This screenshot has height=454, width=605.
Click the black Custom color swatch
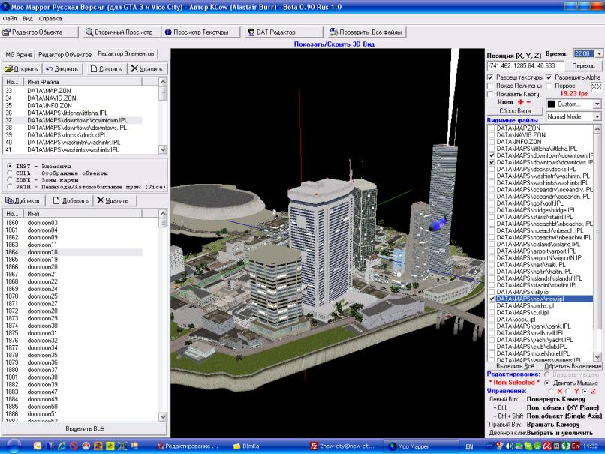pyautogui.click(x=552, y=104)
